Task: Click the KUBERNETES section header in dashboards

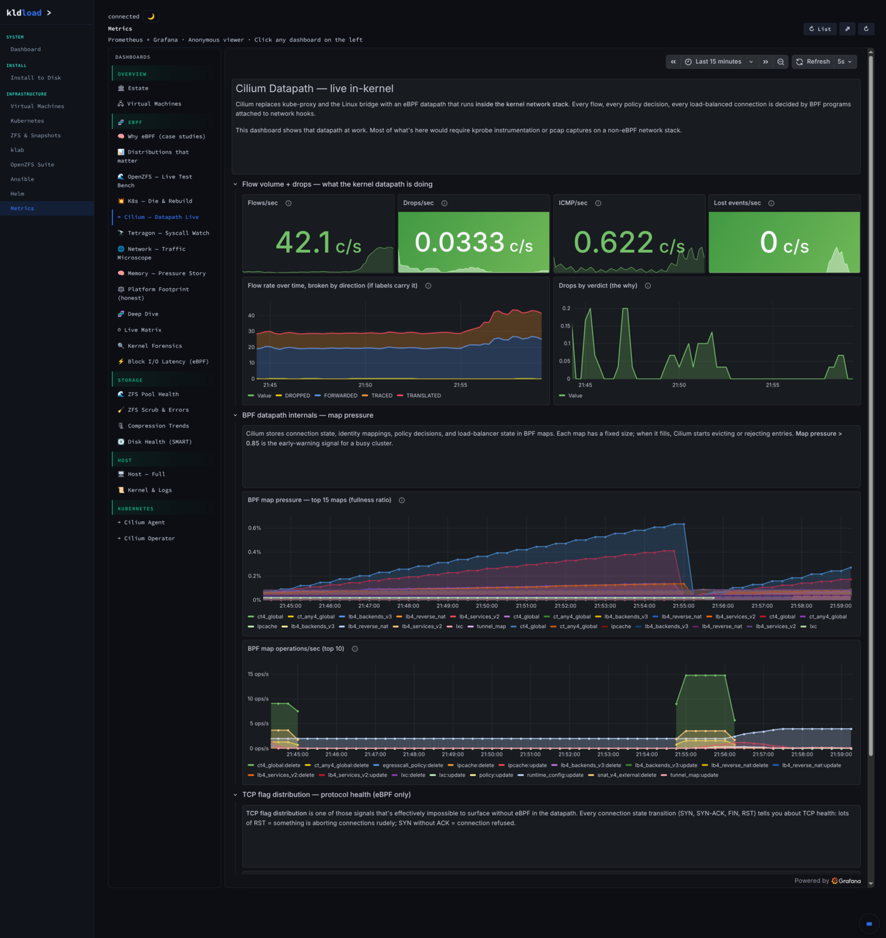Action: point(163,509)
